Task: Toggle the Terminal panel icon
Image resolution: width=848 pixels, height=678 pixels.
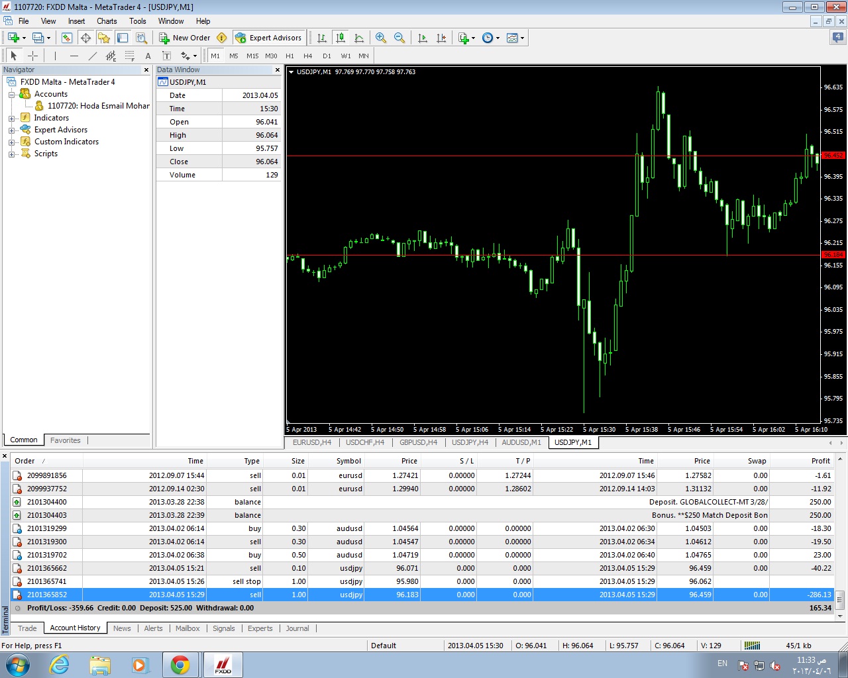Action: coord(123,38)
